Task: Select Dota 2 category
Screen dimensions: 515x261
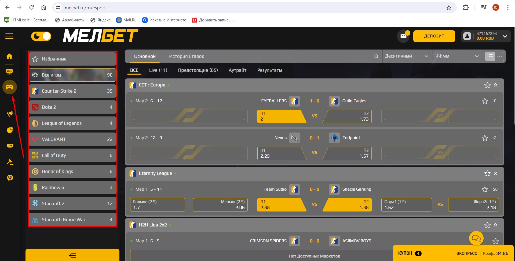Action: coord(72,107)
